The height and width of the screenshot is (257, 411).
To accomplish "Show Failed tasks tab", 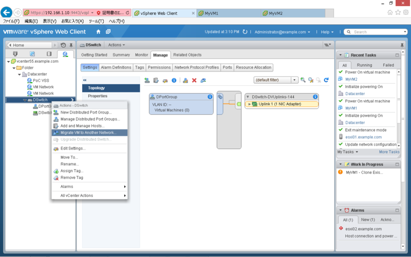I will tap(388, 65).
